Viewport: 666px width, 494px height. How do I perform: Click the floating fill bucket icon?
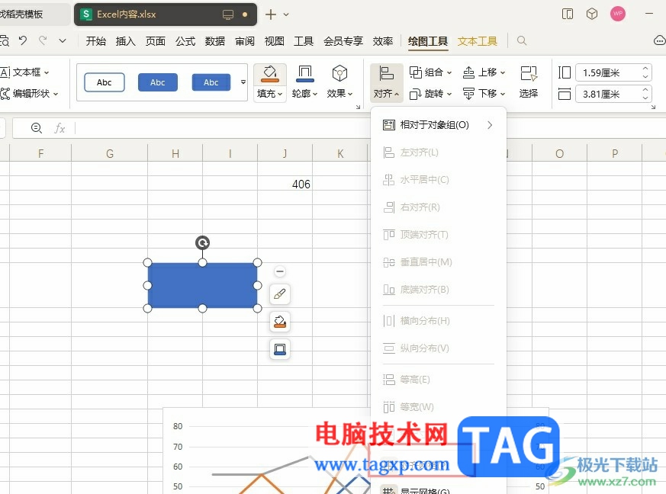280,322
